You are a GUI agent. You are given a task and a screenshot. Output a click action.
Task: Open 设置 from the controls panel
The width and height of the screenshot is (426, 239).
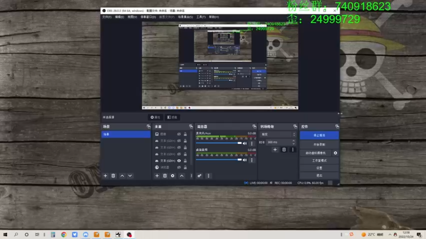click(319, 168)
